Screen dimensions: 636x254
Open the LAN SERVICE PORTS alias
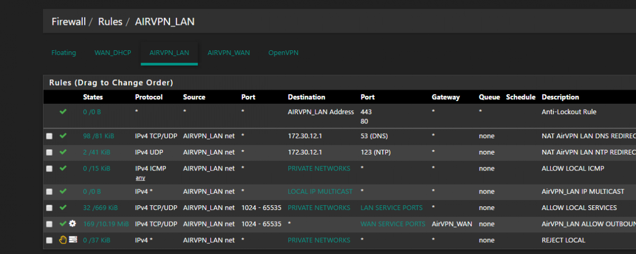[392, 208]
